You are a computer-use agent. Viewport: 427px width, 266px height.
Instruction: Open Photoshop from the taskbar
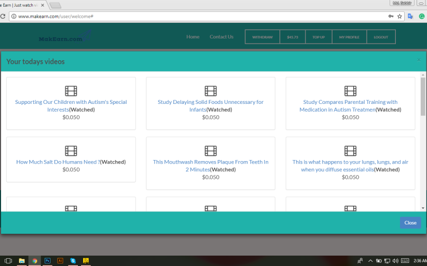47,260
